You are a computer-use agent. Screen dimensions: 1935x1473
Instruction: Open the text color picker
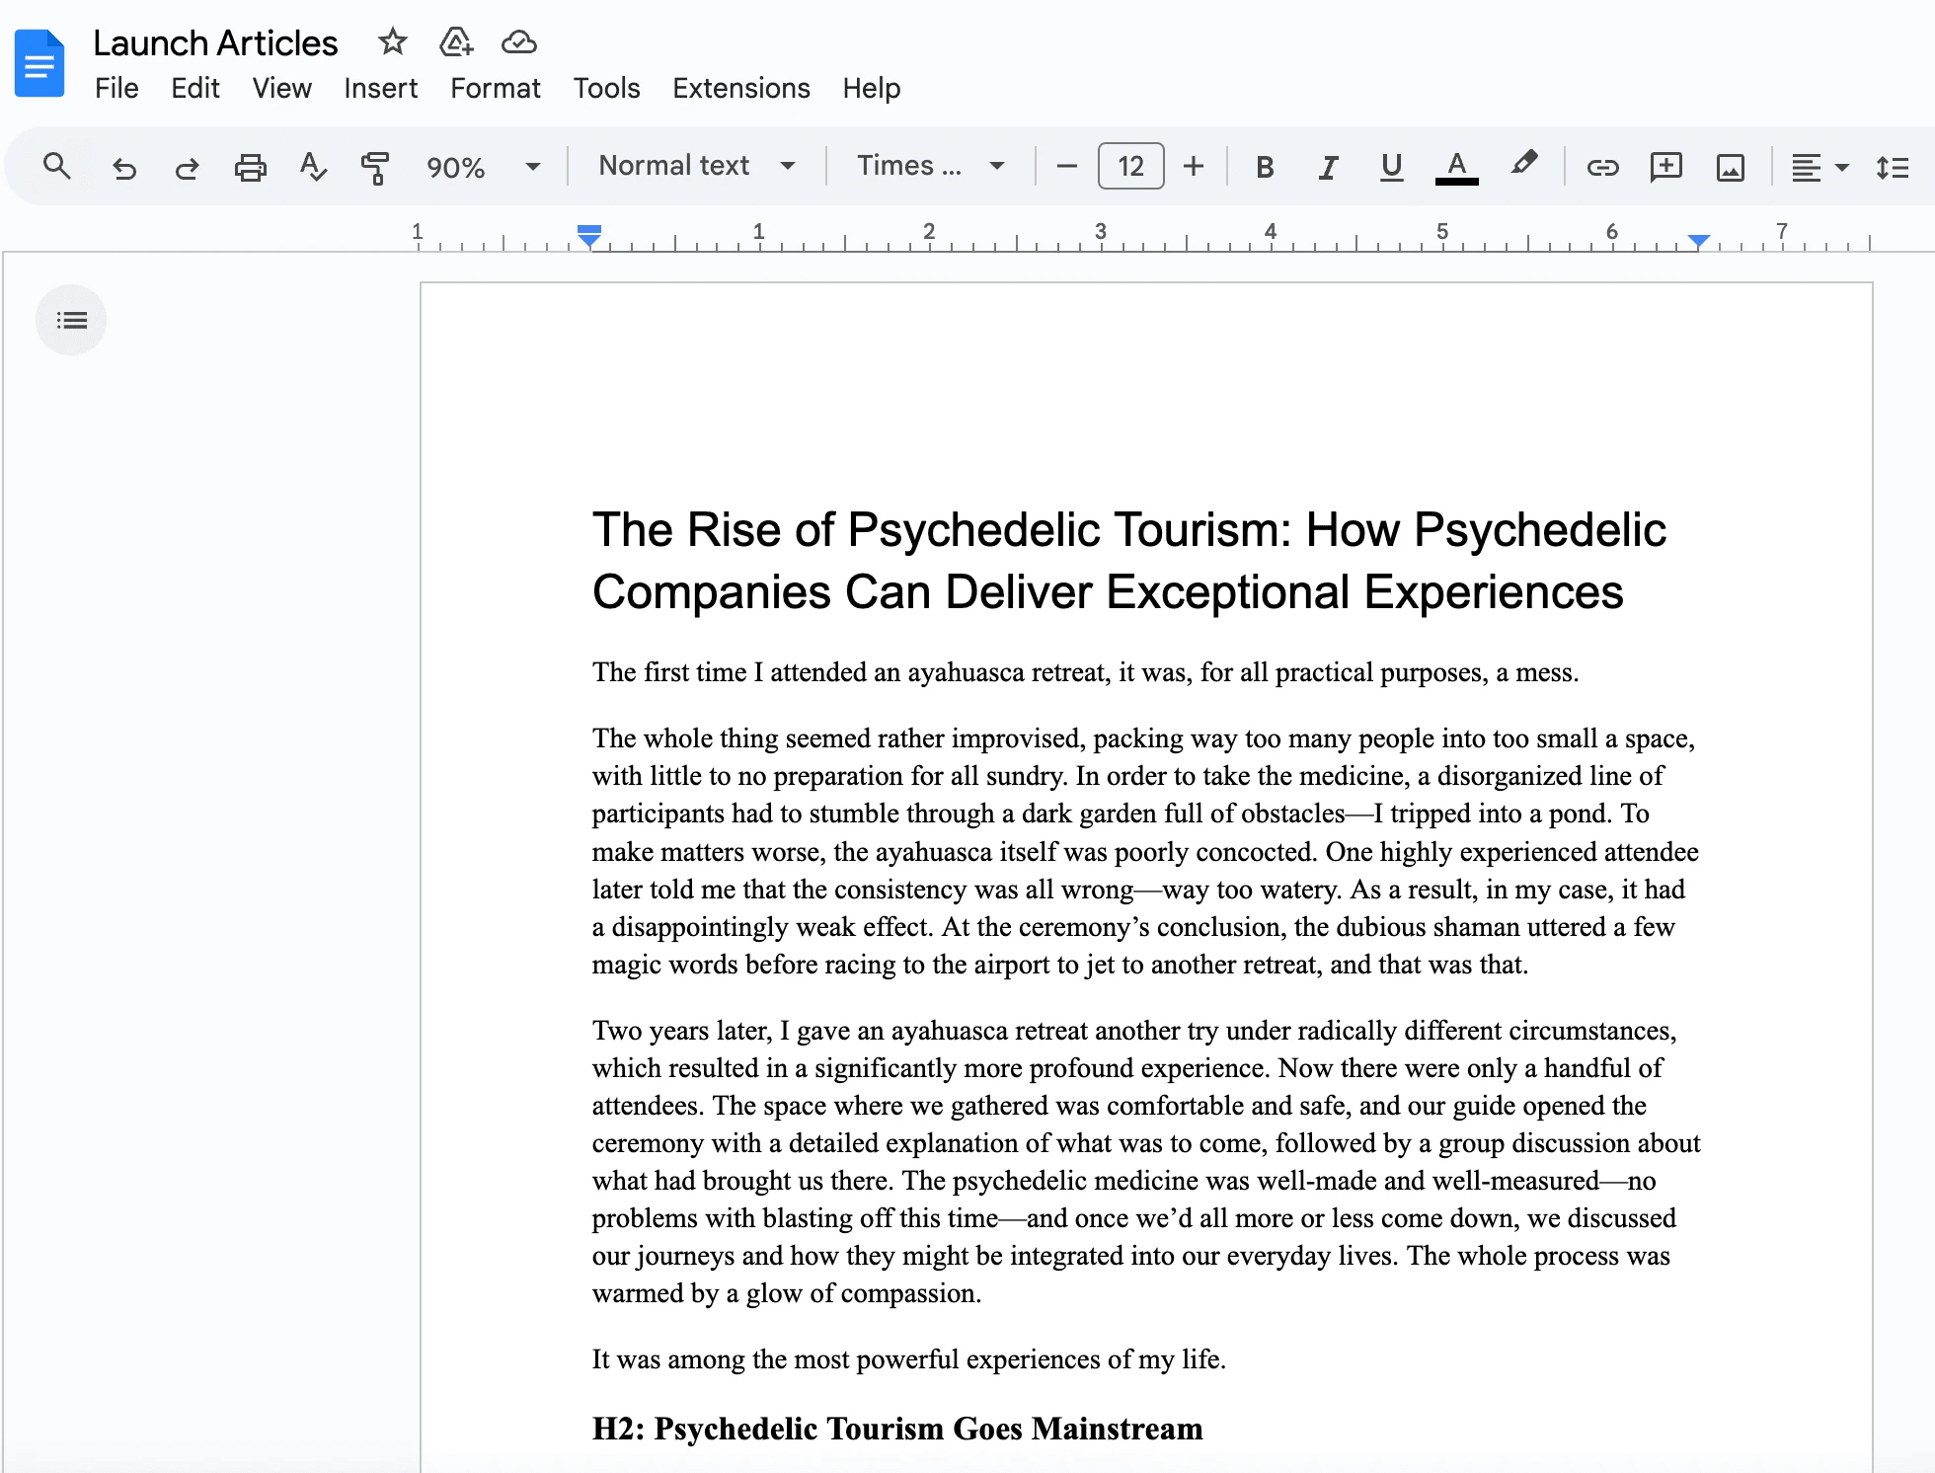click(x=1456, y=167)
